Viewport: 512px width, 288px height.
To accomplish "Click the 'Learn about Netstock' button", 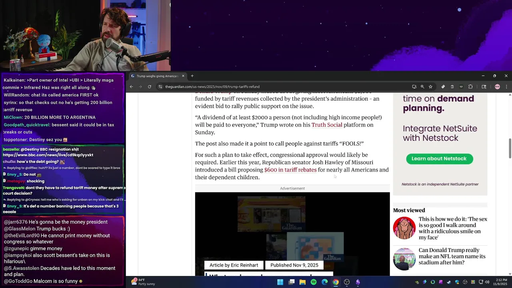I will coord(439,158).
